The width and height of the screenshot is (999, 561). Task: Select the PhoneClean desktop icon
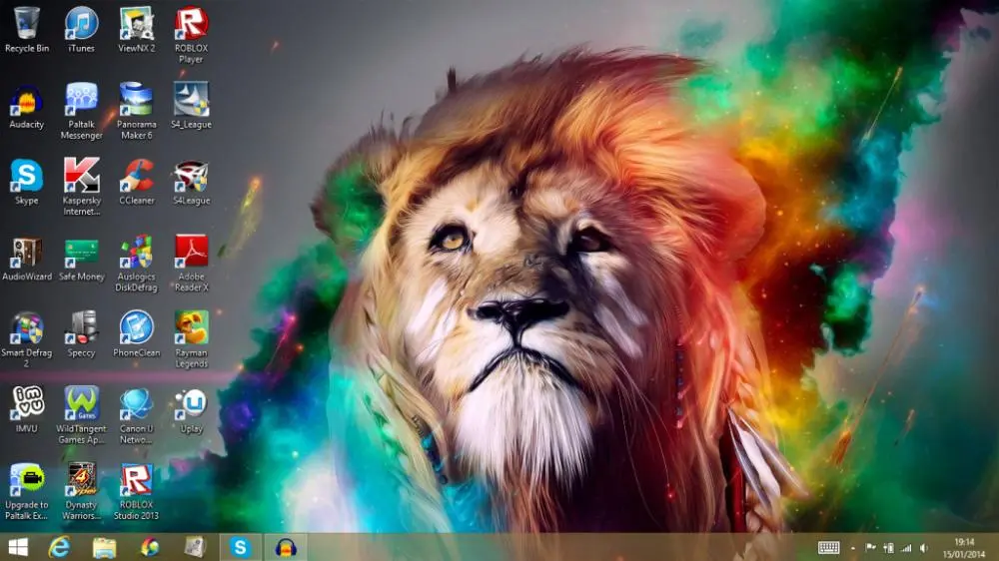(136, 334)
